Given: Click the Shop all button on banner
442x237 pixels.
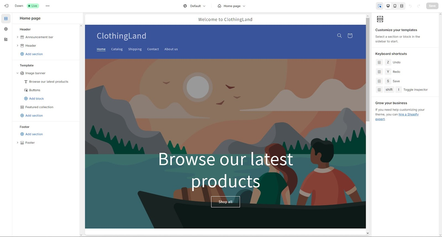Looking at the screenshot, I should (225, 202).
